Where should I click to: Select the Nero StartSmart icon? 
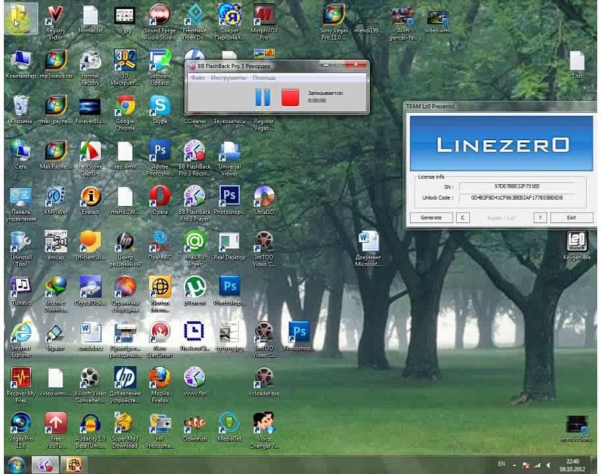tap(160, 340)
